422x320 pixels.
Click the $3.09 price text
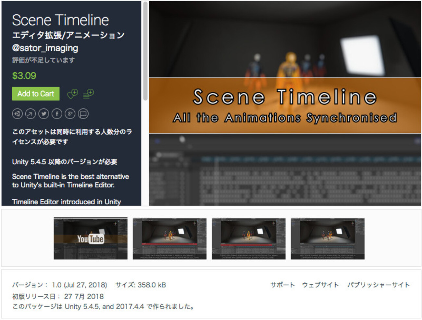pyautogui.click(x=24, y=76)
